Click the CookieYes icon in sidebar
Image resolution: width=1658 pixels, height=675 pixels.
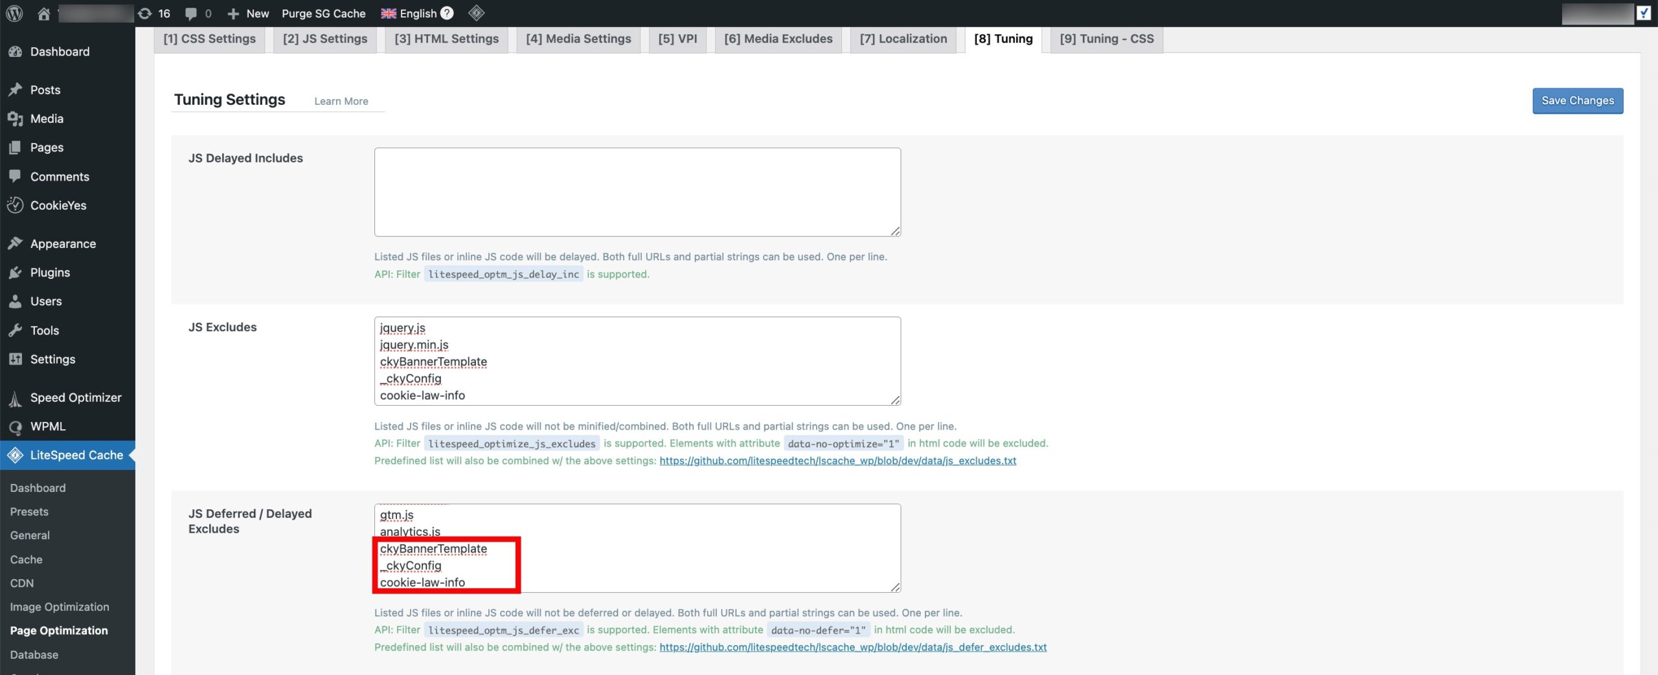[16, 205]
